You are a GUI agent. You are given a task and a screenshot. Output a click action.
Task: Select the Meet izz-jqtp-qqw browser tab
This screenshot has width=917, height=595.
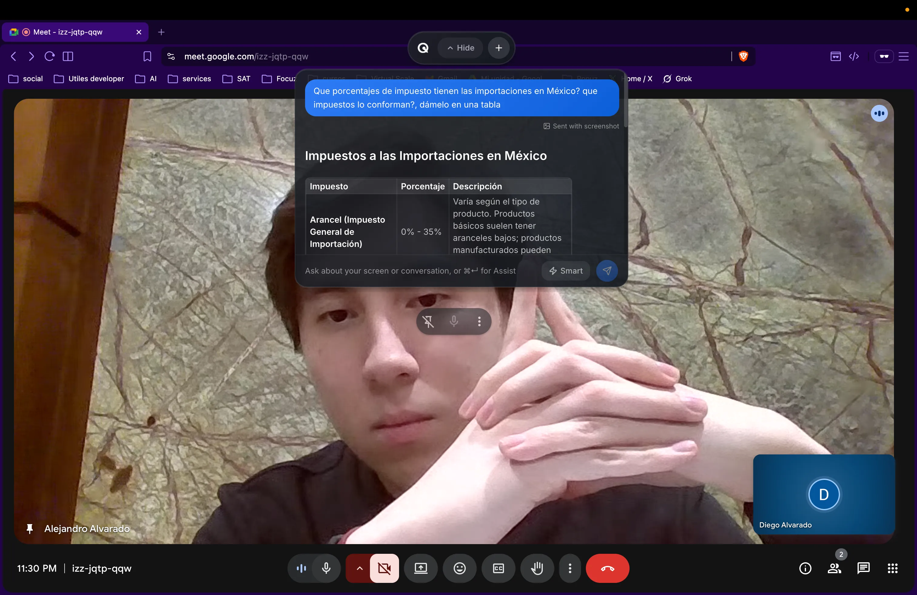pos(68,32)
